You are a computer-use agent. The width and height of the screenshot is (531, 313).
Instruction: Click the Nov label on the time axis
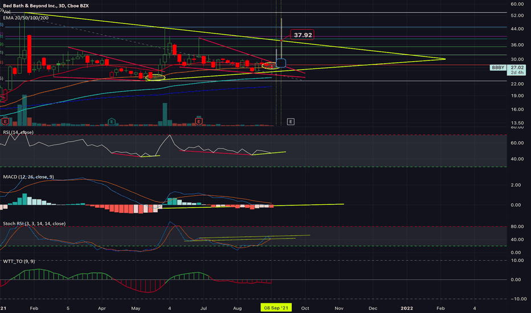click(339, 308)
